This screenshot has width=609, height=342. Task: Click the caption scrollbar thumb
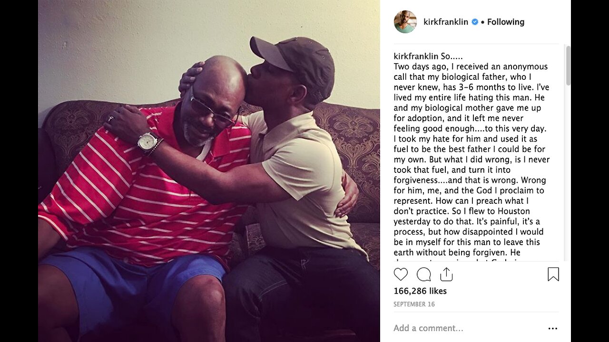(568, 66)
